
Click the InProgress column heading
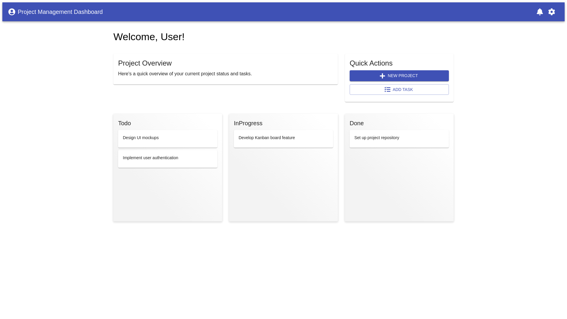point(248,123)
